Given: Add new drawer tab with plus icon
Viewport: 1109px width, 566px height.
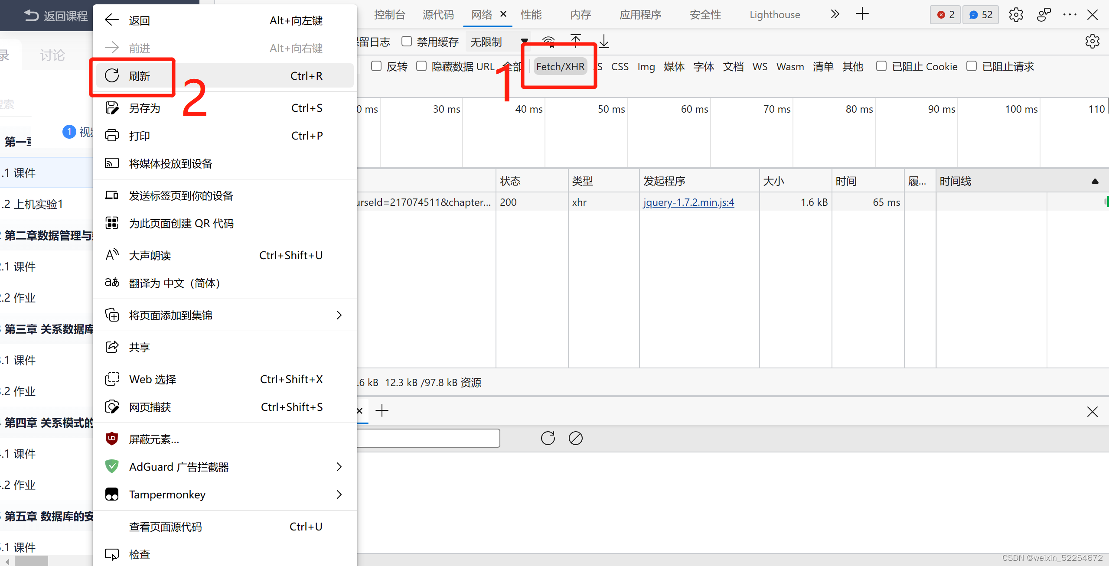Looking at the screenshot, I should 382,410.
